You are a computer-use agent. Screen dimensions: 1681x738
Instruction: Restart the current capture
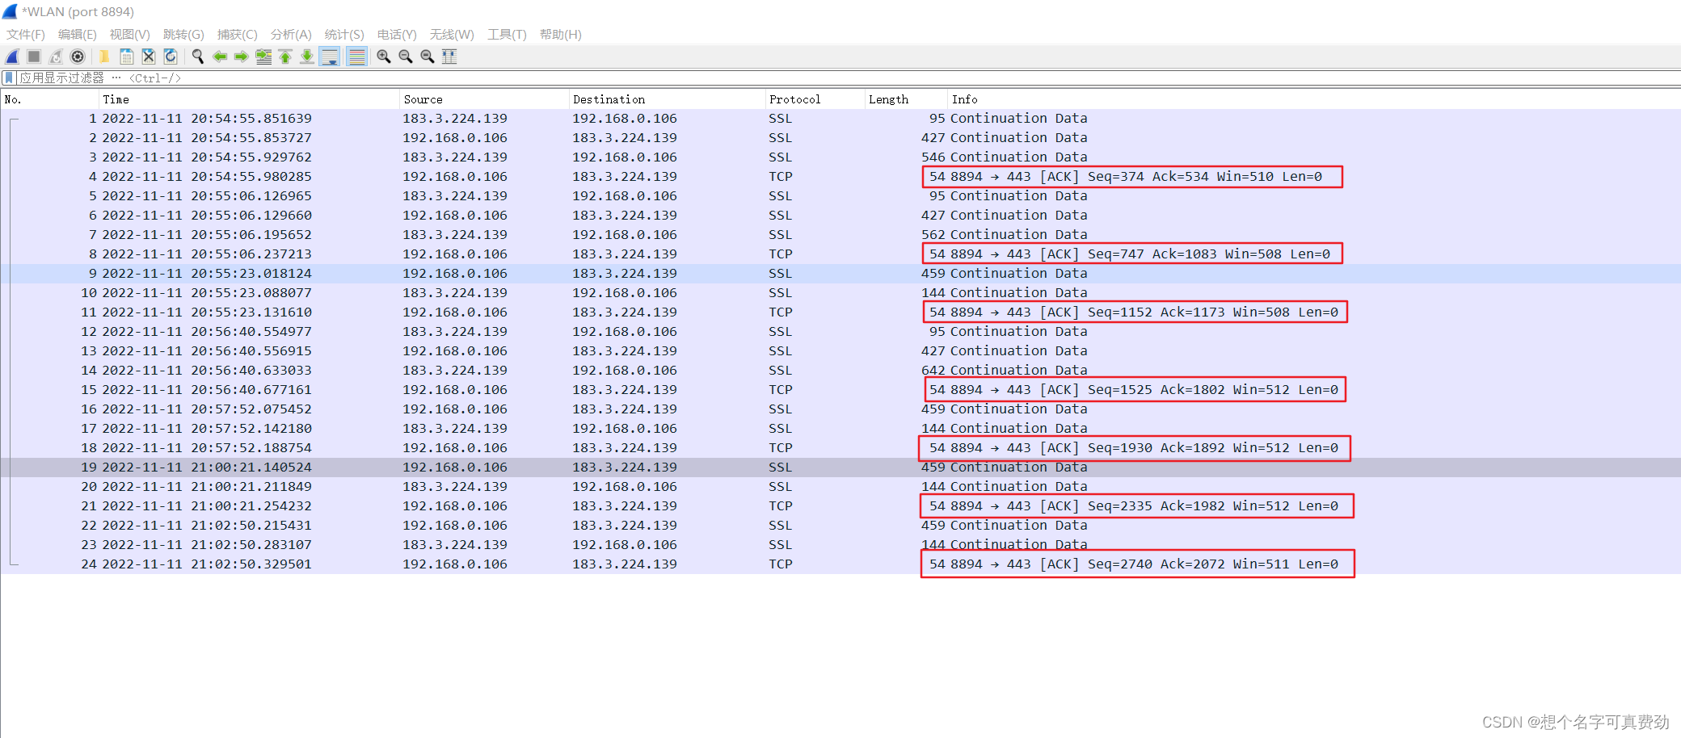[56, 57]
